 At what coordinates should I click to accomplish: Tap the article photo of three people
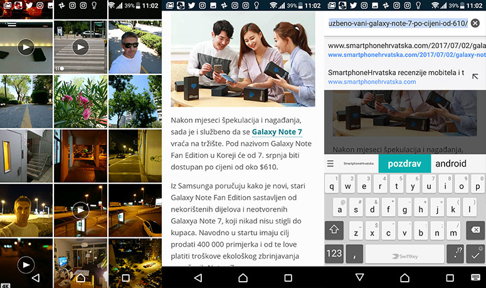coord(243,59)
